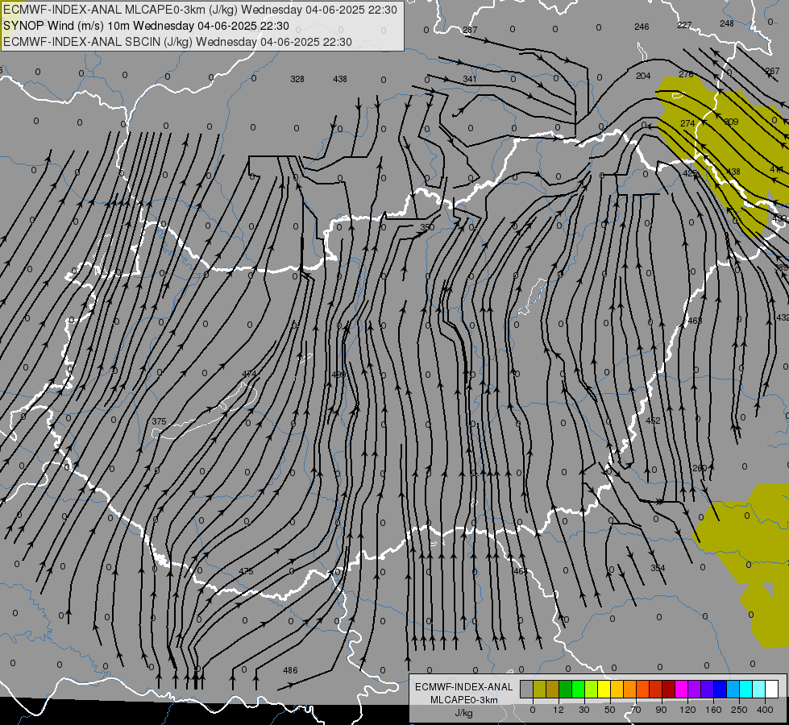
Task: Click the J/kg unit label in legend
Action: (464, 713)
